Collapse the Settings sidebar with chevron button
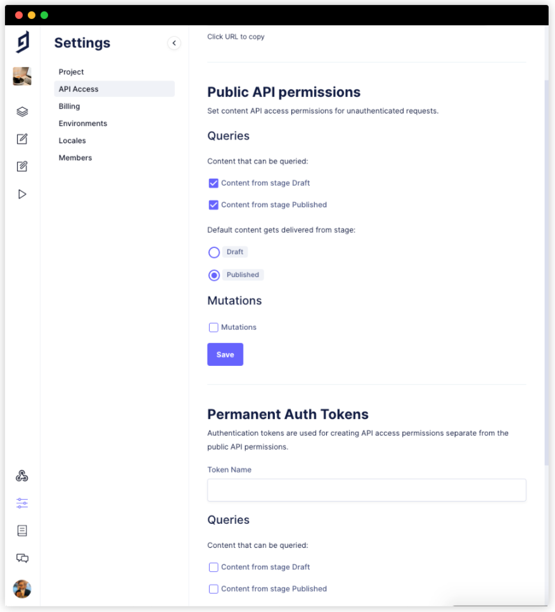This screenshot has width=555, height=612. pos(174,43)
